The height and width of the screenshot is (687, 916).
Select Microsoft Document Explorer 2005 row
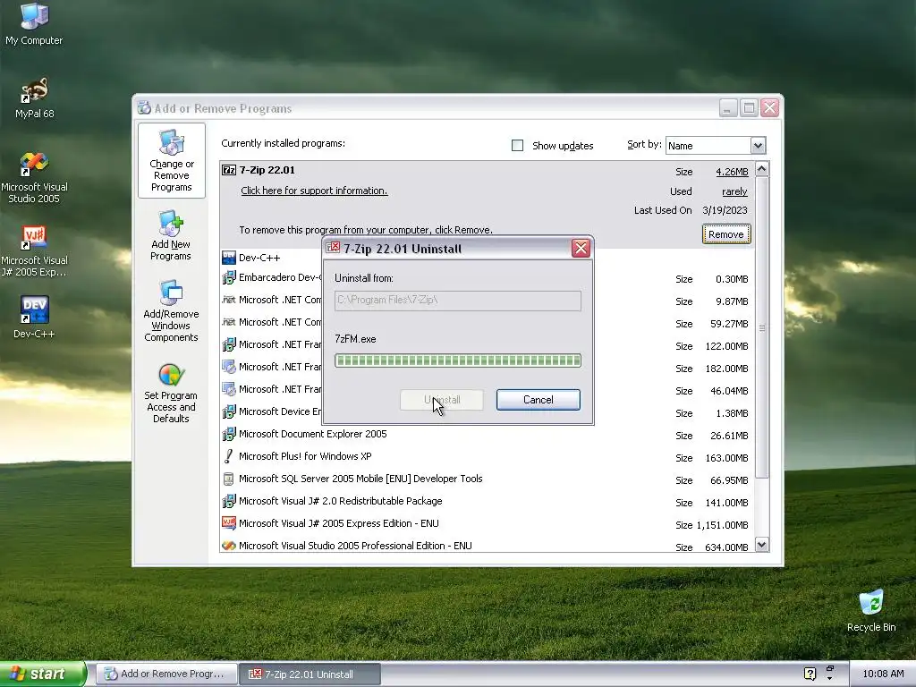pos(488,434)
